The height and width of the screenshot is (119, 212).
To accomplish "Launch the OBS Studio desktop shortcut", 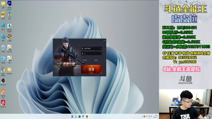I will pyautogui.click(x=3, y=81).
